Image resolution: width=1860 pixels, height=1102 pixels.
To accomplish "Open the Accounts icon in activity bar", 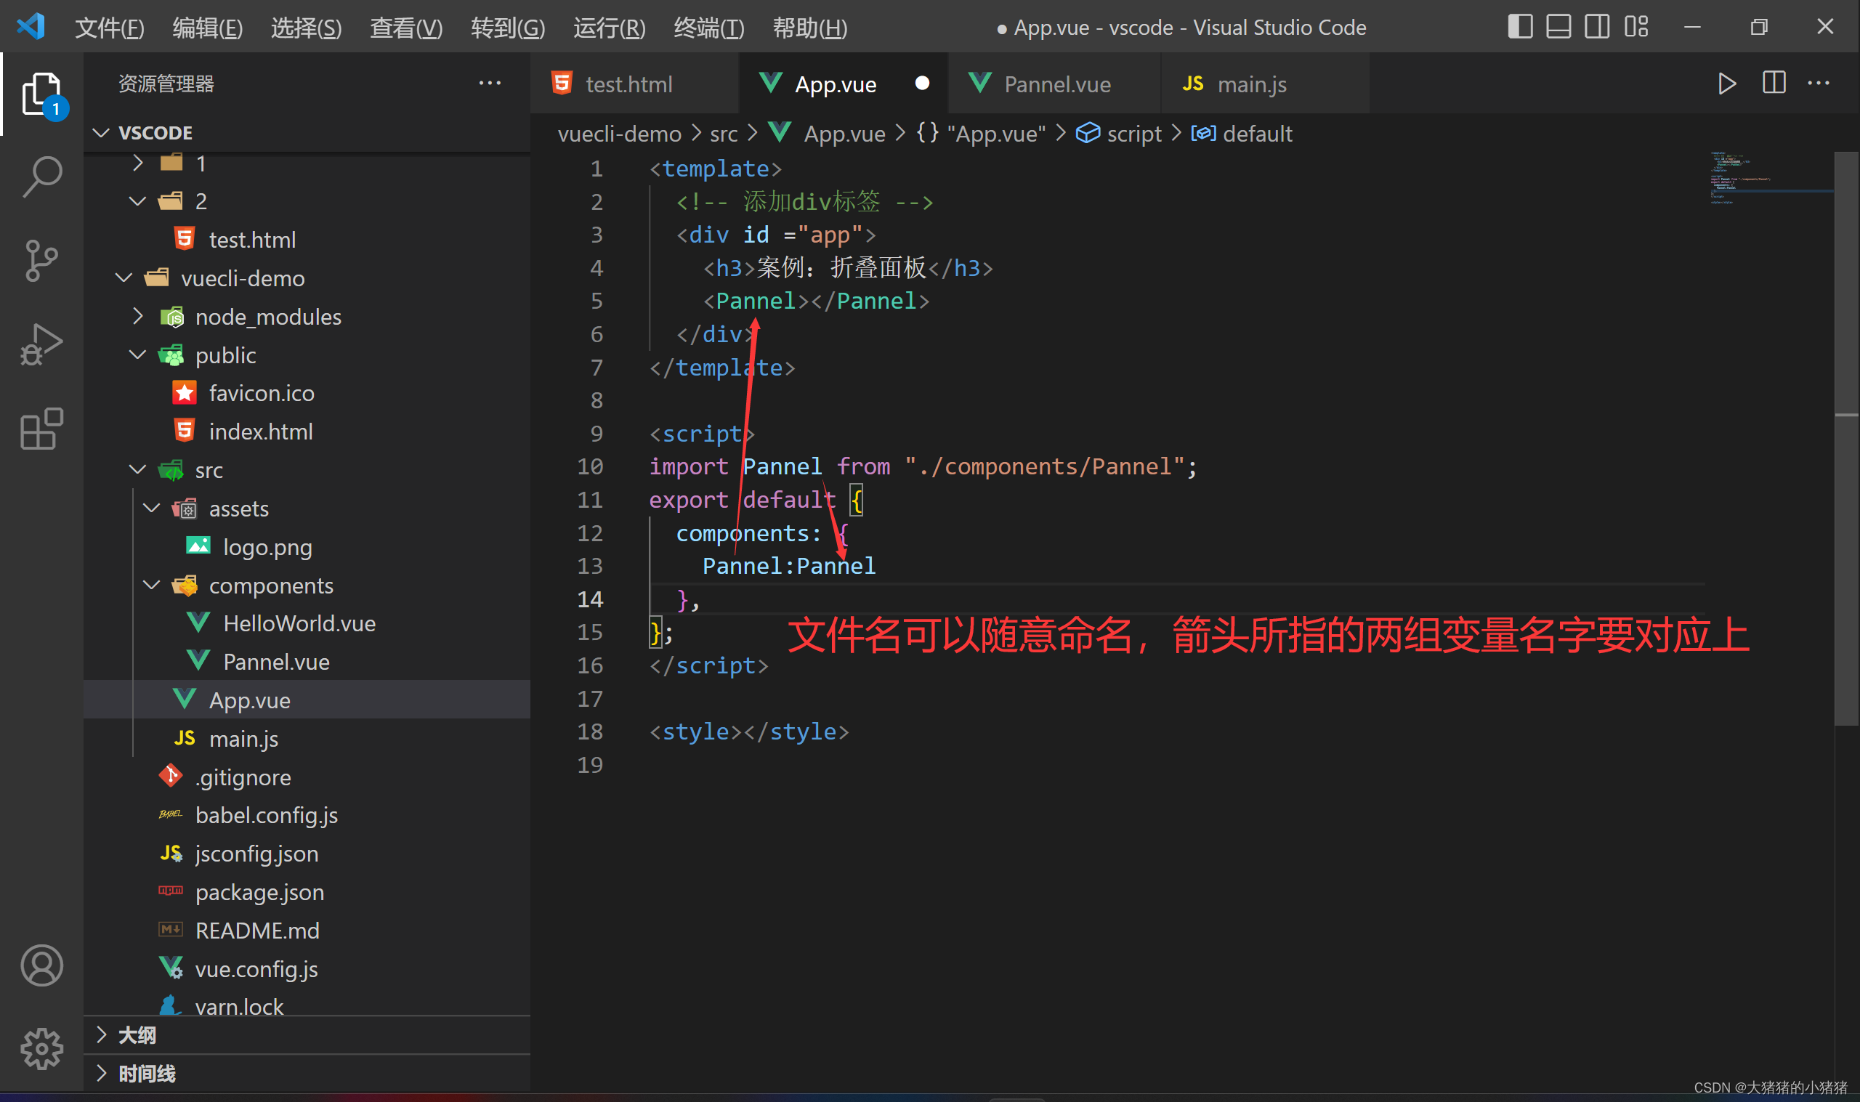I will pos(41,965).
